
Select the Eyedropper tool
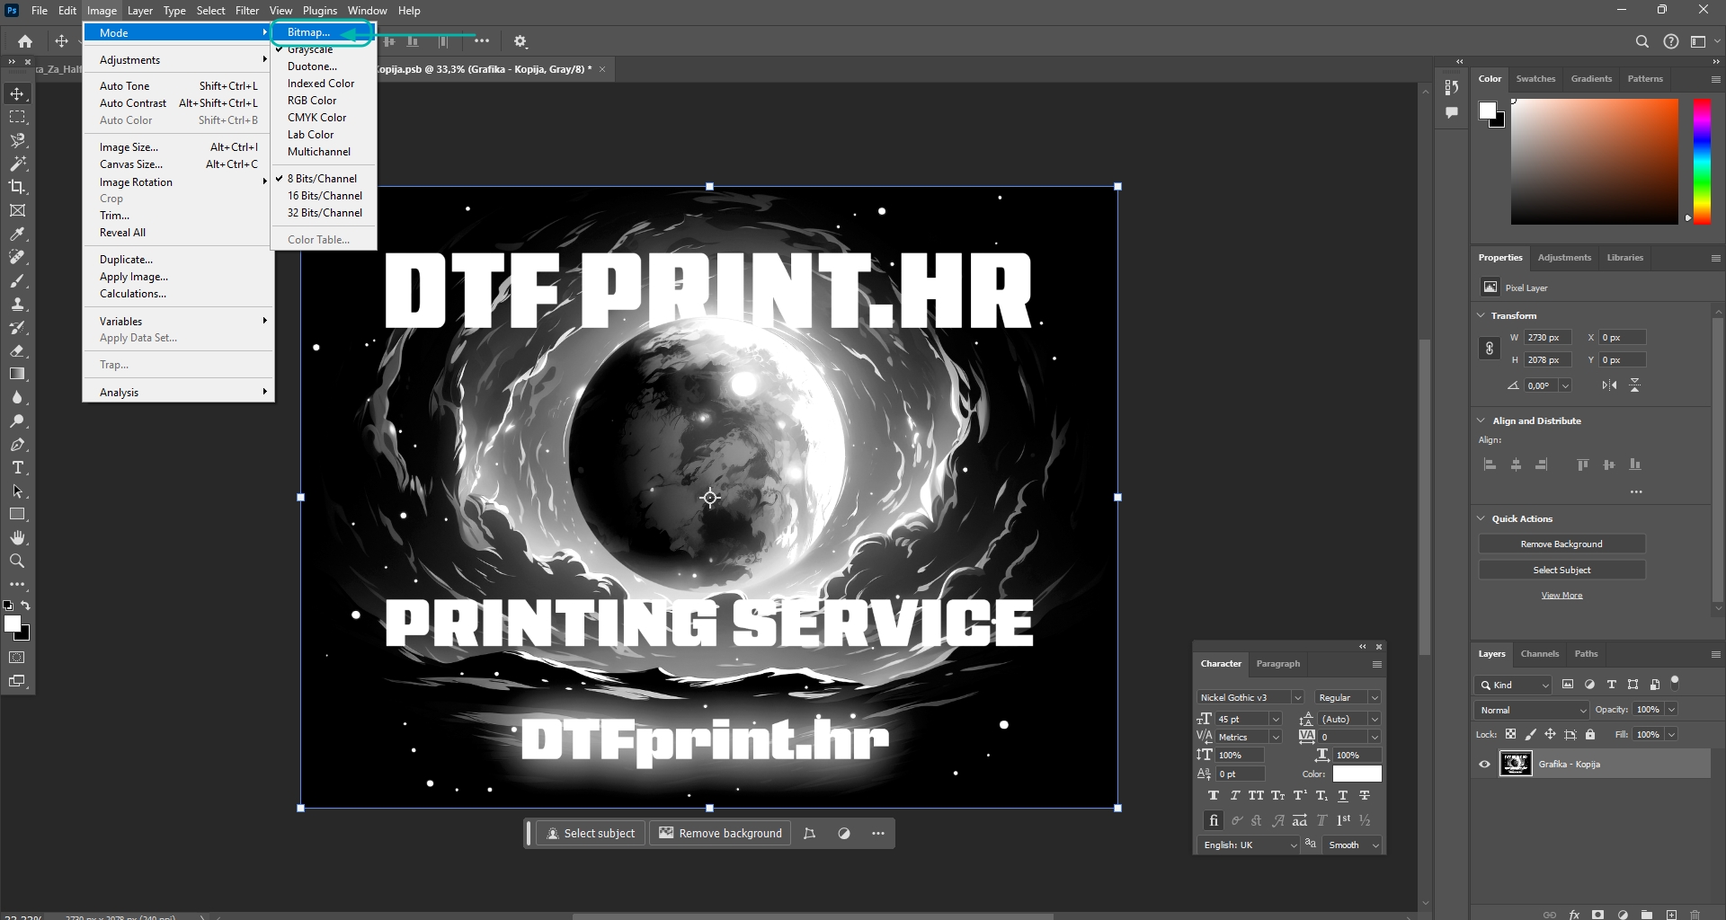(17, 234)
